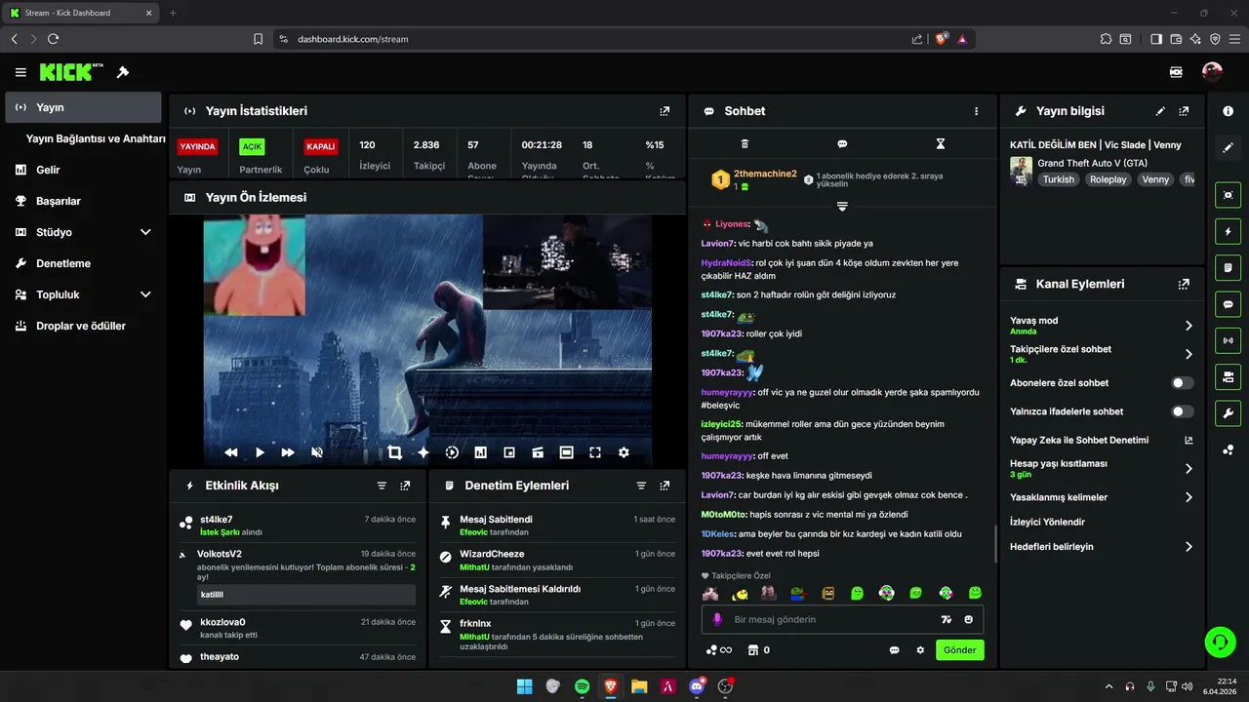Open the hamburger menu beside Kick logo
This screenshot has width=1249, height=702.
[x=20, y=72]
